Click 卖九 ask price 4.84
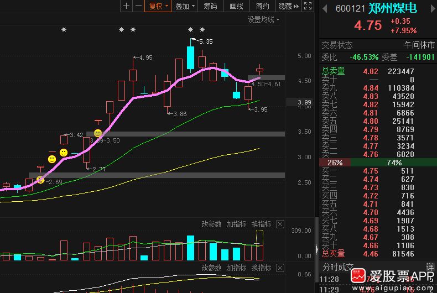Image resolution: width=437 pixels, height=293 pixels. (371, 88)
